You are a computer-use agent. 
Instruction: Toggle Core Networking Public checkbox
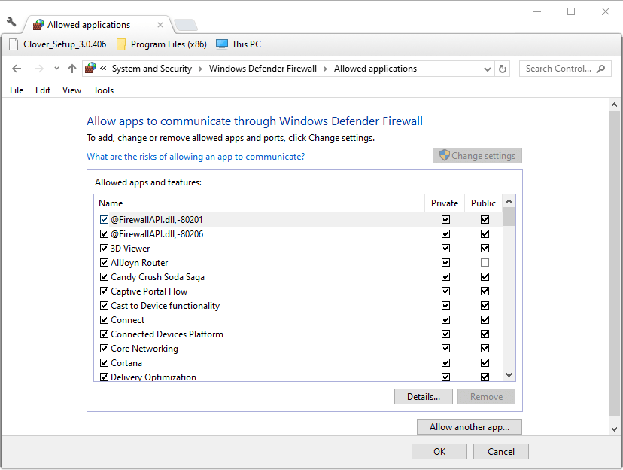coord(485,348)
